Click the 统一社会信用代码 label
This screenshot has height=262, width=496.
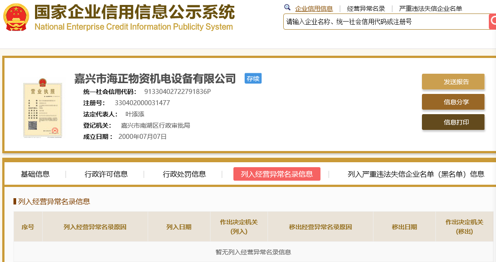pyautogui.click(x=110, y=92)
